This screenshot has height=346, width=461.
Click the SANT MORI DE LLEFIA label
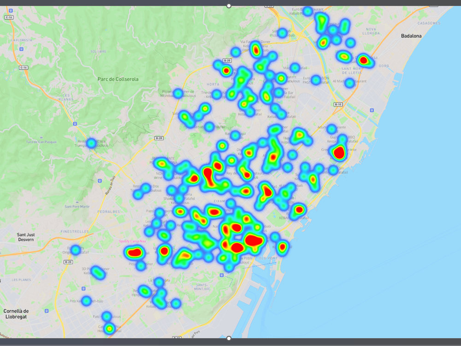(x=352, y=71)
